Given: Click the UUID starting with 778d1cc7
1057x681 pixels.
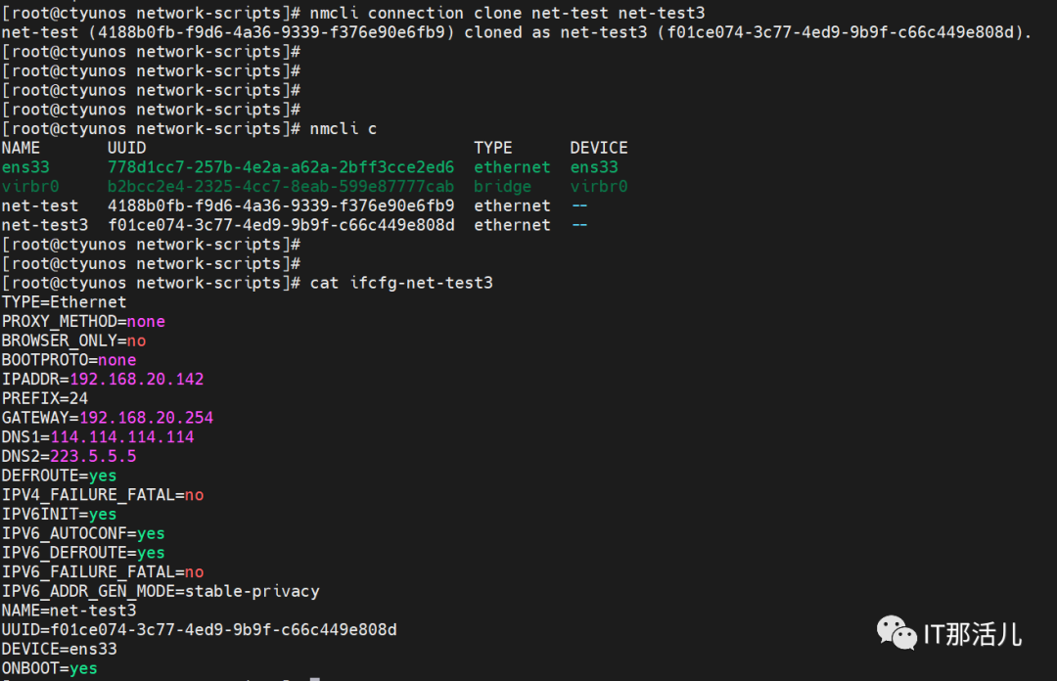Looking at the screenshot, I should [281, 167].
